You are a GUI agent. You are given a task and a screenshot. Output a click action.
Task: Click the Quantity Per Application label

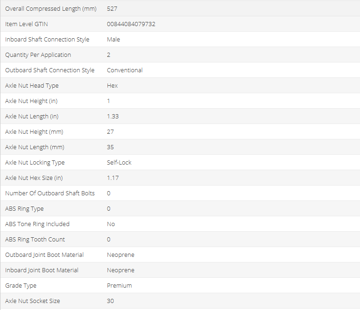[x=38, y=55]
